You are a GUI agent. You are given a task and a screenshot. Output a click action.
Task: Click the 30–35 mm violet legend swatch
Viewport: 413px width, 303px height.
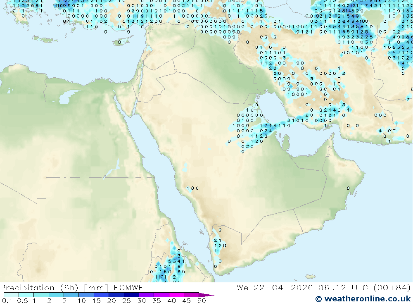(x=146, y=295)
